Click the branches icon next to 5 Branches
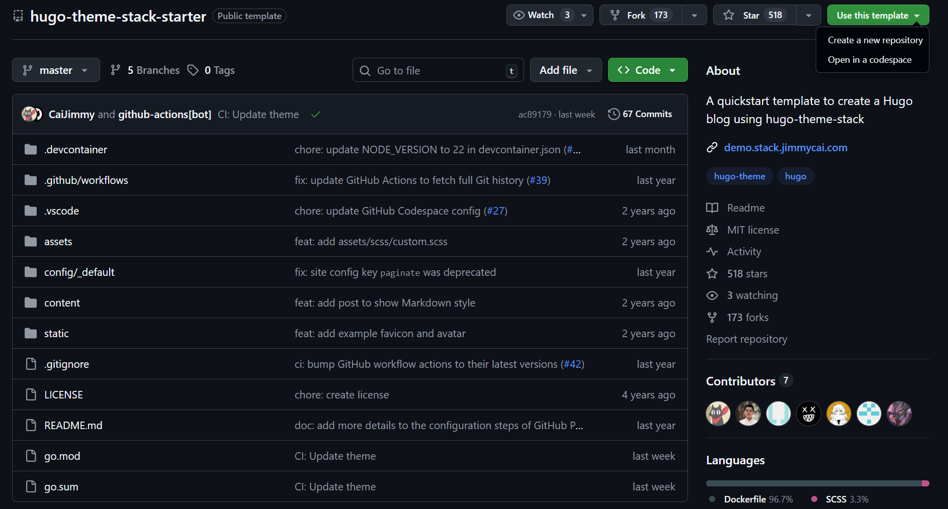 coord(116,70)
